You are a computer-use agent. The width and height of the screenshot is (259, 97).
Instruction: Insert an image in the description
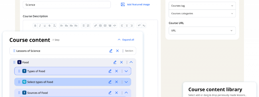click(x=100, y=26)
